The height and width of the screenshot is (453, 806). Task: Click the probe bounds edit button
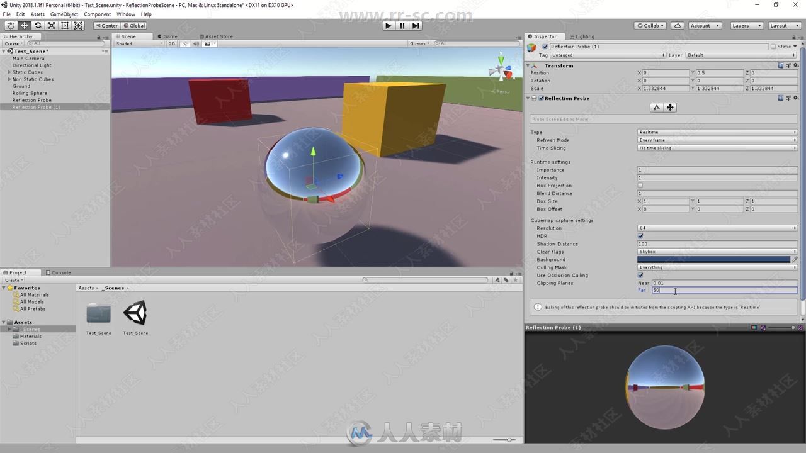click(x=657, y=108)
